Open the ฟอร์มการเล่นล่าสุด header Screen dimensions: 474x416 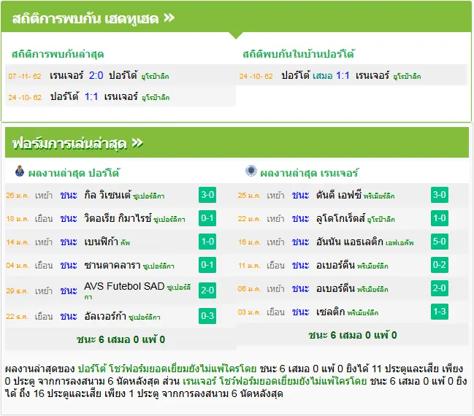tap(237, 142)
